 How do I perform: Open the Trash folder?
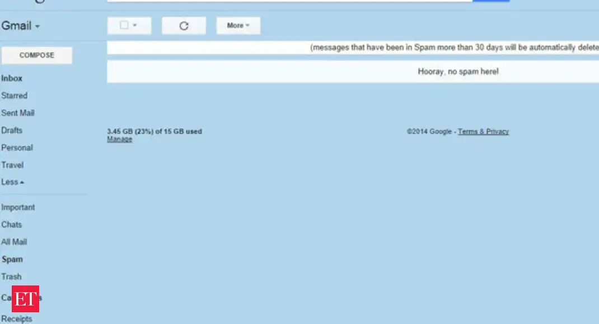click(11, 277)
